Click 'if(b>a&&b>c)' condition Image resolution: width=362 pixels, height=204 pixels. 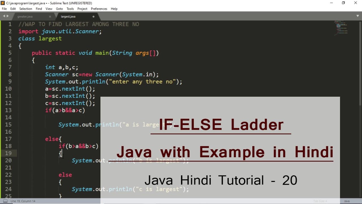coord(79,146)
